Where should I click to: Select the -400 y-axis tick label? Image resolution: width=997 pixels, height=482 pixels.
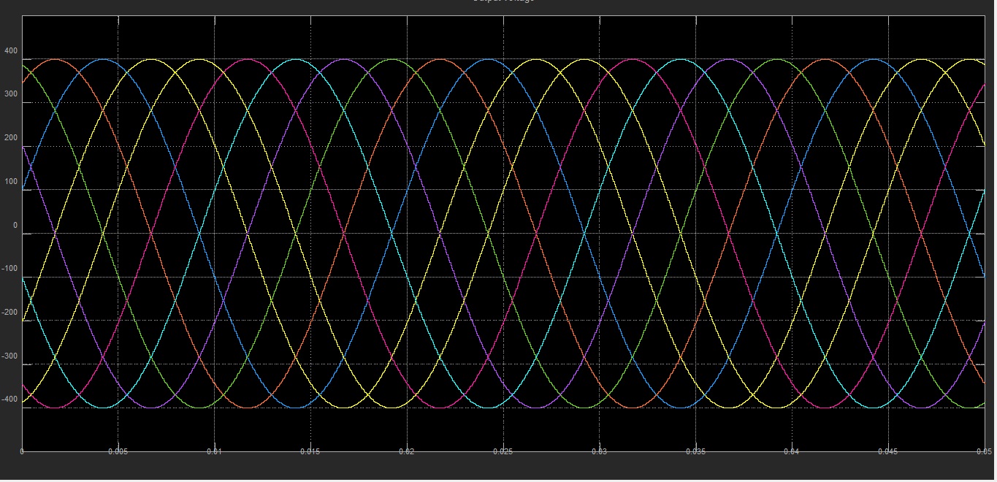tap(9, 399)
